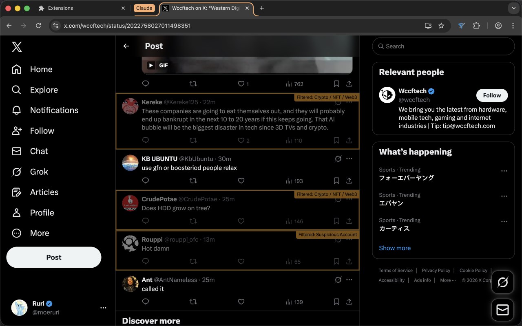Viewport: 522px width, 326px height.
Task: Open options for カーティス trend
Action: (x=504, y=221)
